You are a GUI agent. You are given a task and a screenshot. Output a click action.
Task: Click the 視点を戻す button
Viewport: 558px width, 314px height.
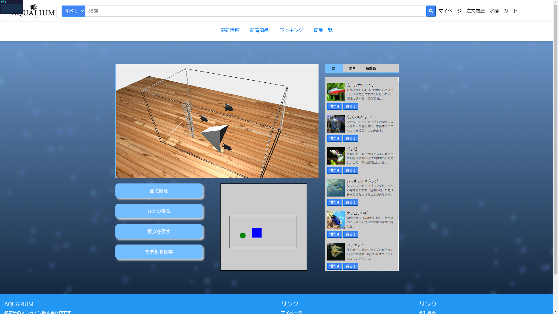coord(159,232)
